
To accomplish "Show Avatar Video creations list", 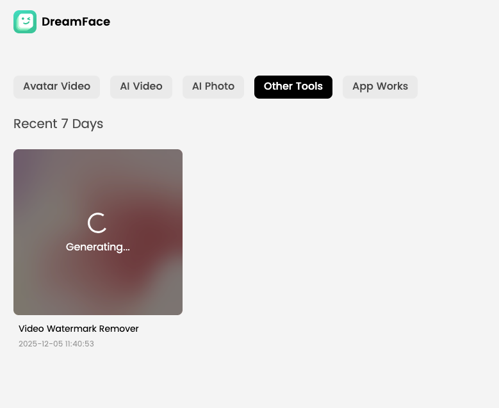I will pyautogui.click(x=56, y=86).
